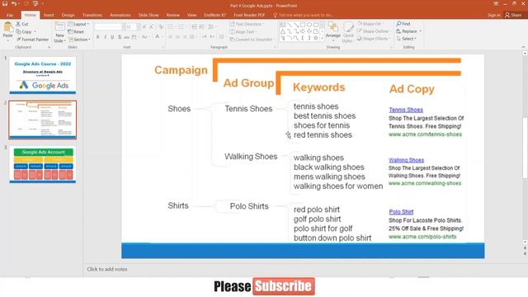Click the Copy button
This screenshot has height=297, width=528.
tap(24, 31)
